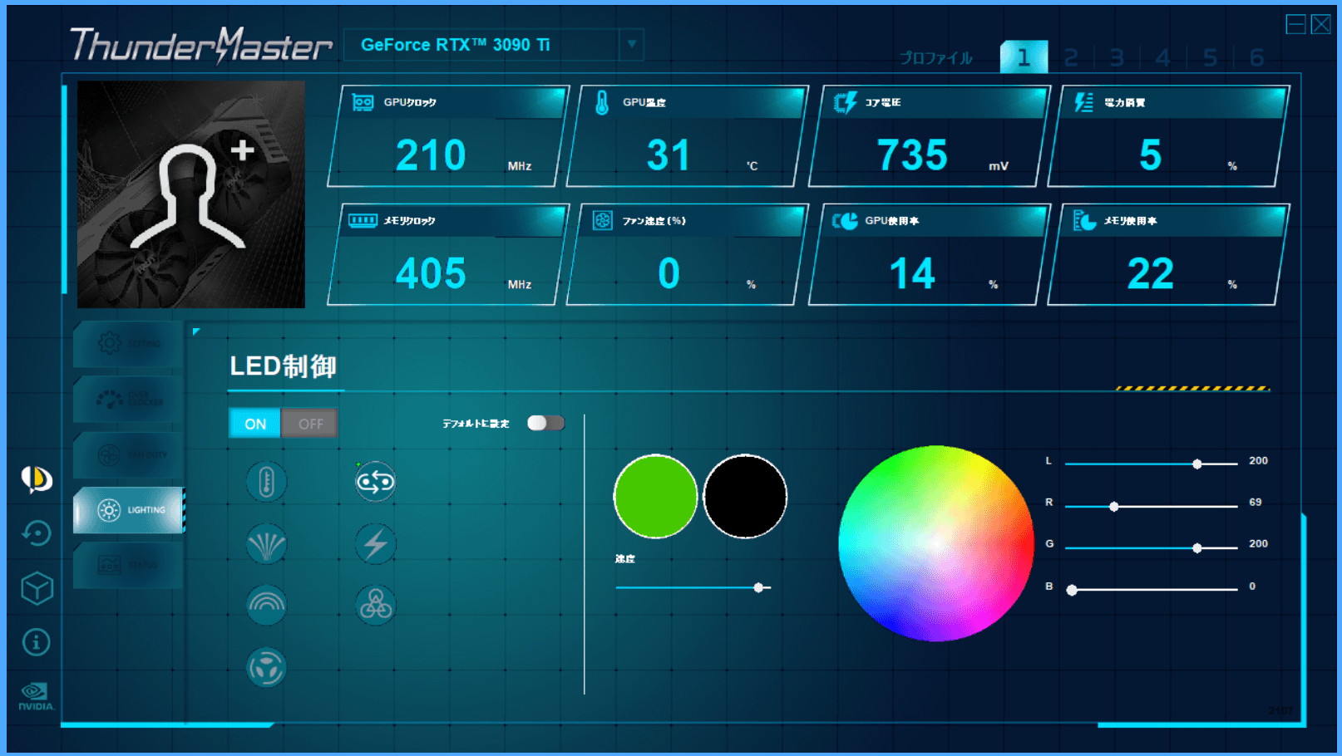Select the color cycle loop LED mode
1342x756 pixels.
pos(375,482)
